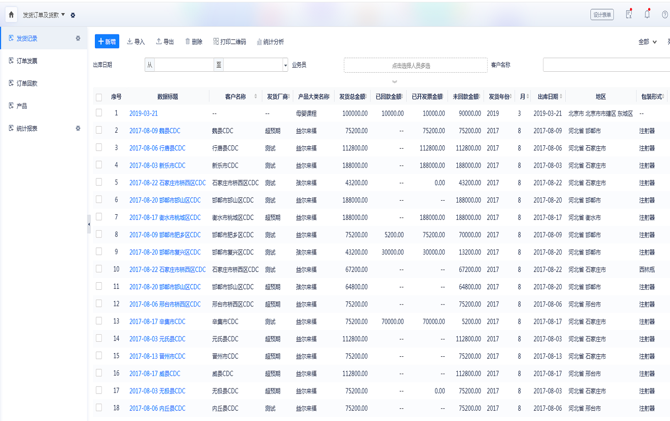Sort by 客户名称 column sort arrows
Viewport: 670px width, 421px height.
click(255, 96)
